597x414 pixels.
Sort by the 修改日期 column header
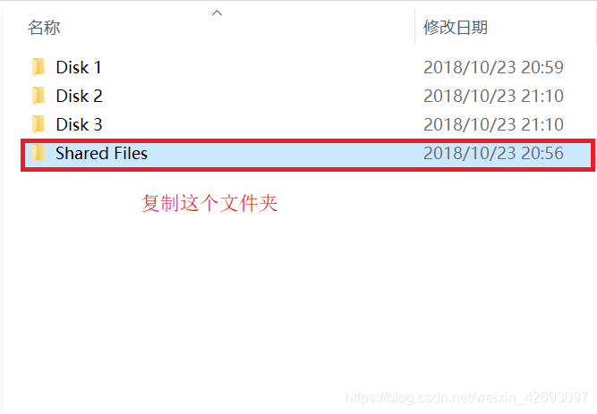pos(456,28)
